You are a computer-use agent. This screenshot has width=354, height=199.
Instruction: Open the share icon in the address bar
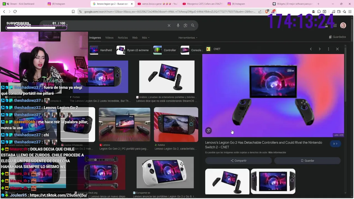[x=260, y=12]
